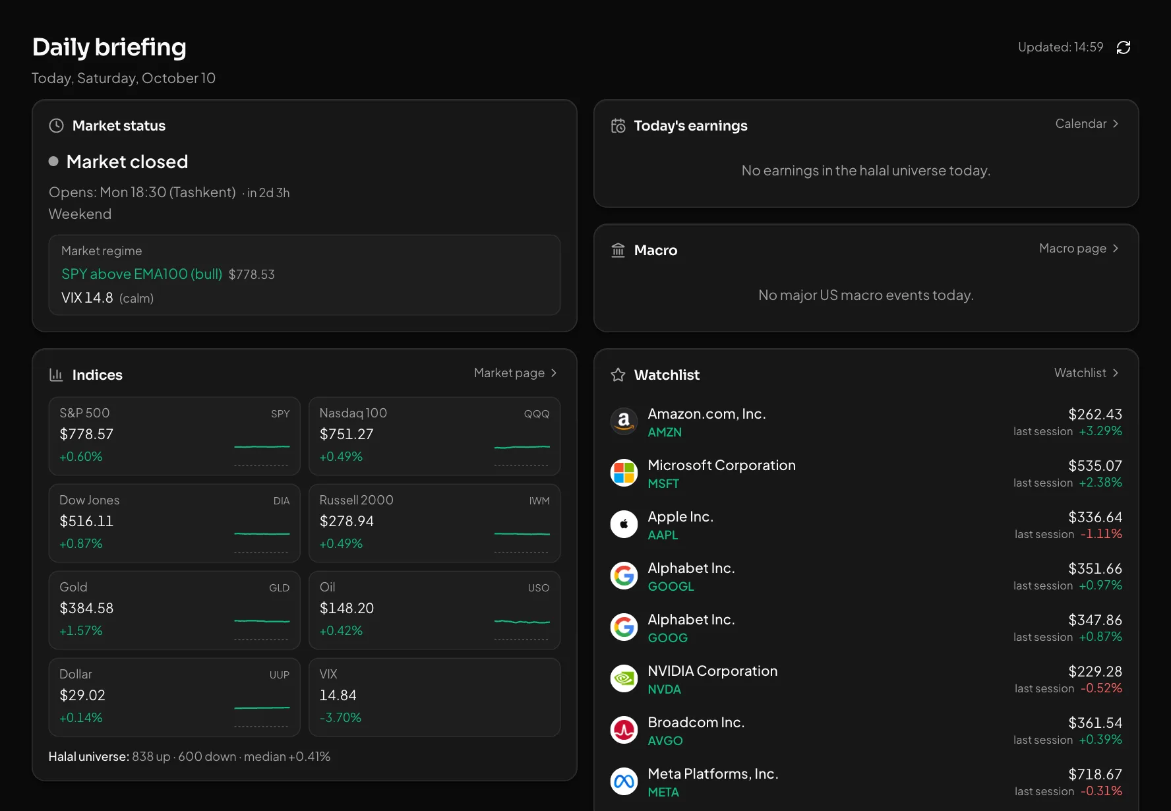
Task: Click the Broadcom logo icon
Action: point(624,730)
